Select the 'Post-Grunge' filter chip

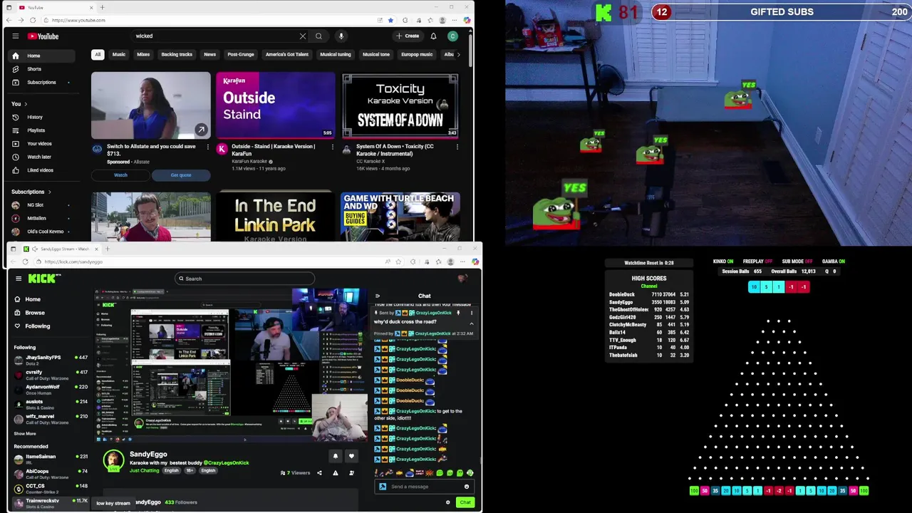(x=241, y=54)
